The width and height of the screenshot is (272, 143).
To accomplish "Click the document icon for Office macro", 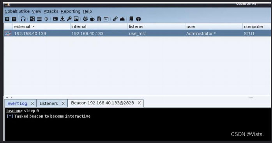I will pos(99,19).
